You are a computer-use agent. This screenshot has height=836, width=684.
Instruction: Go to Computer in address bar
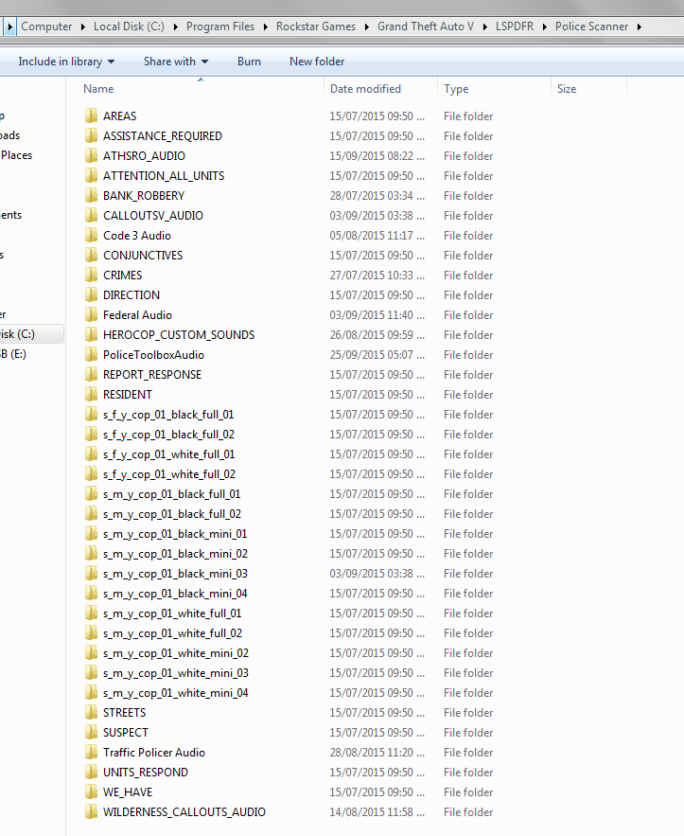(46, 27)
